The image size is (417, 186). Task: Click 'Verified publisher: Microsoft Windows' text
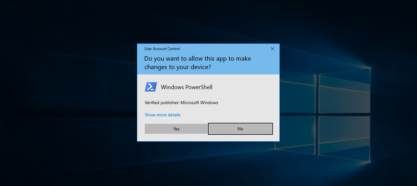pyautogui.click(x=181, y=103)
